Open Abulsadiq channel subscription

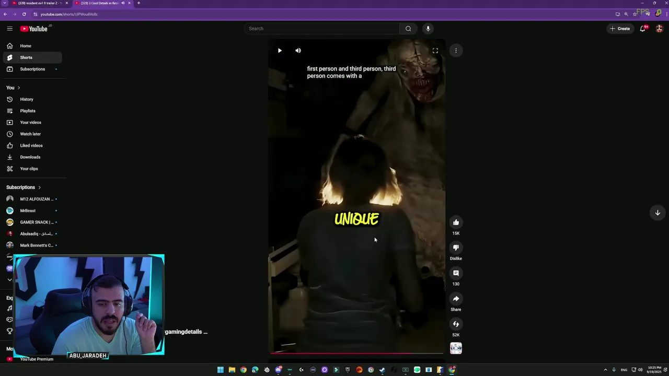[32, 233]
